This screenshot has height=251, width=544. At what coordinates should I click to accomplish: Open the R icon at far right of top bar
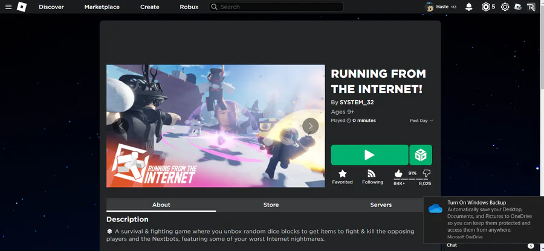(x=531, y=7)
